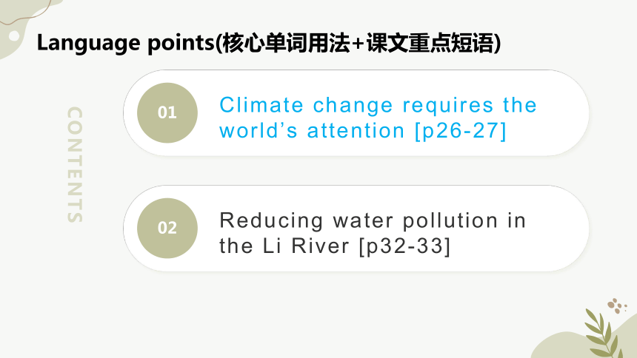This screenshot has width=637, height=358.
Task: Click the small brown dots decoration
Action: 617,305
